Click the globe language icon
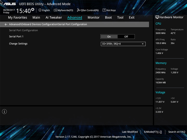Viewport: 187px width, 140px height. click(40, 10)
